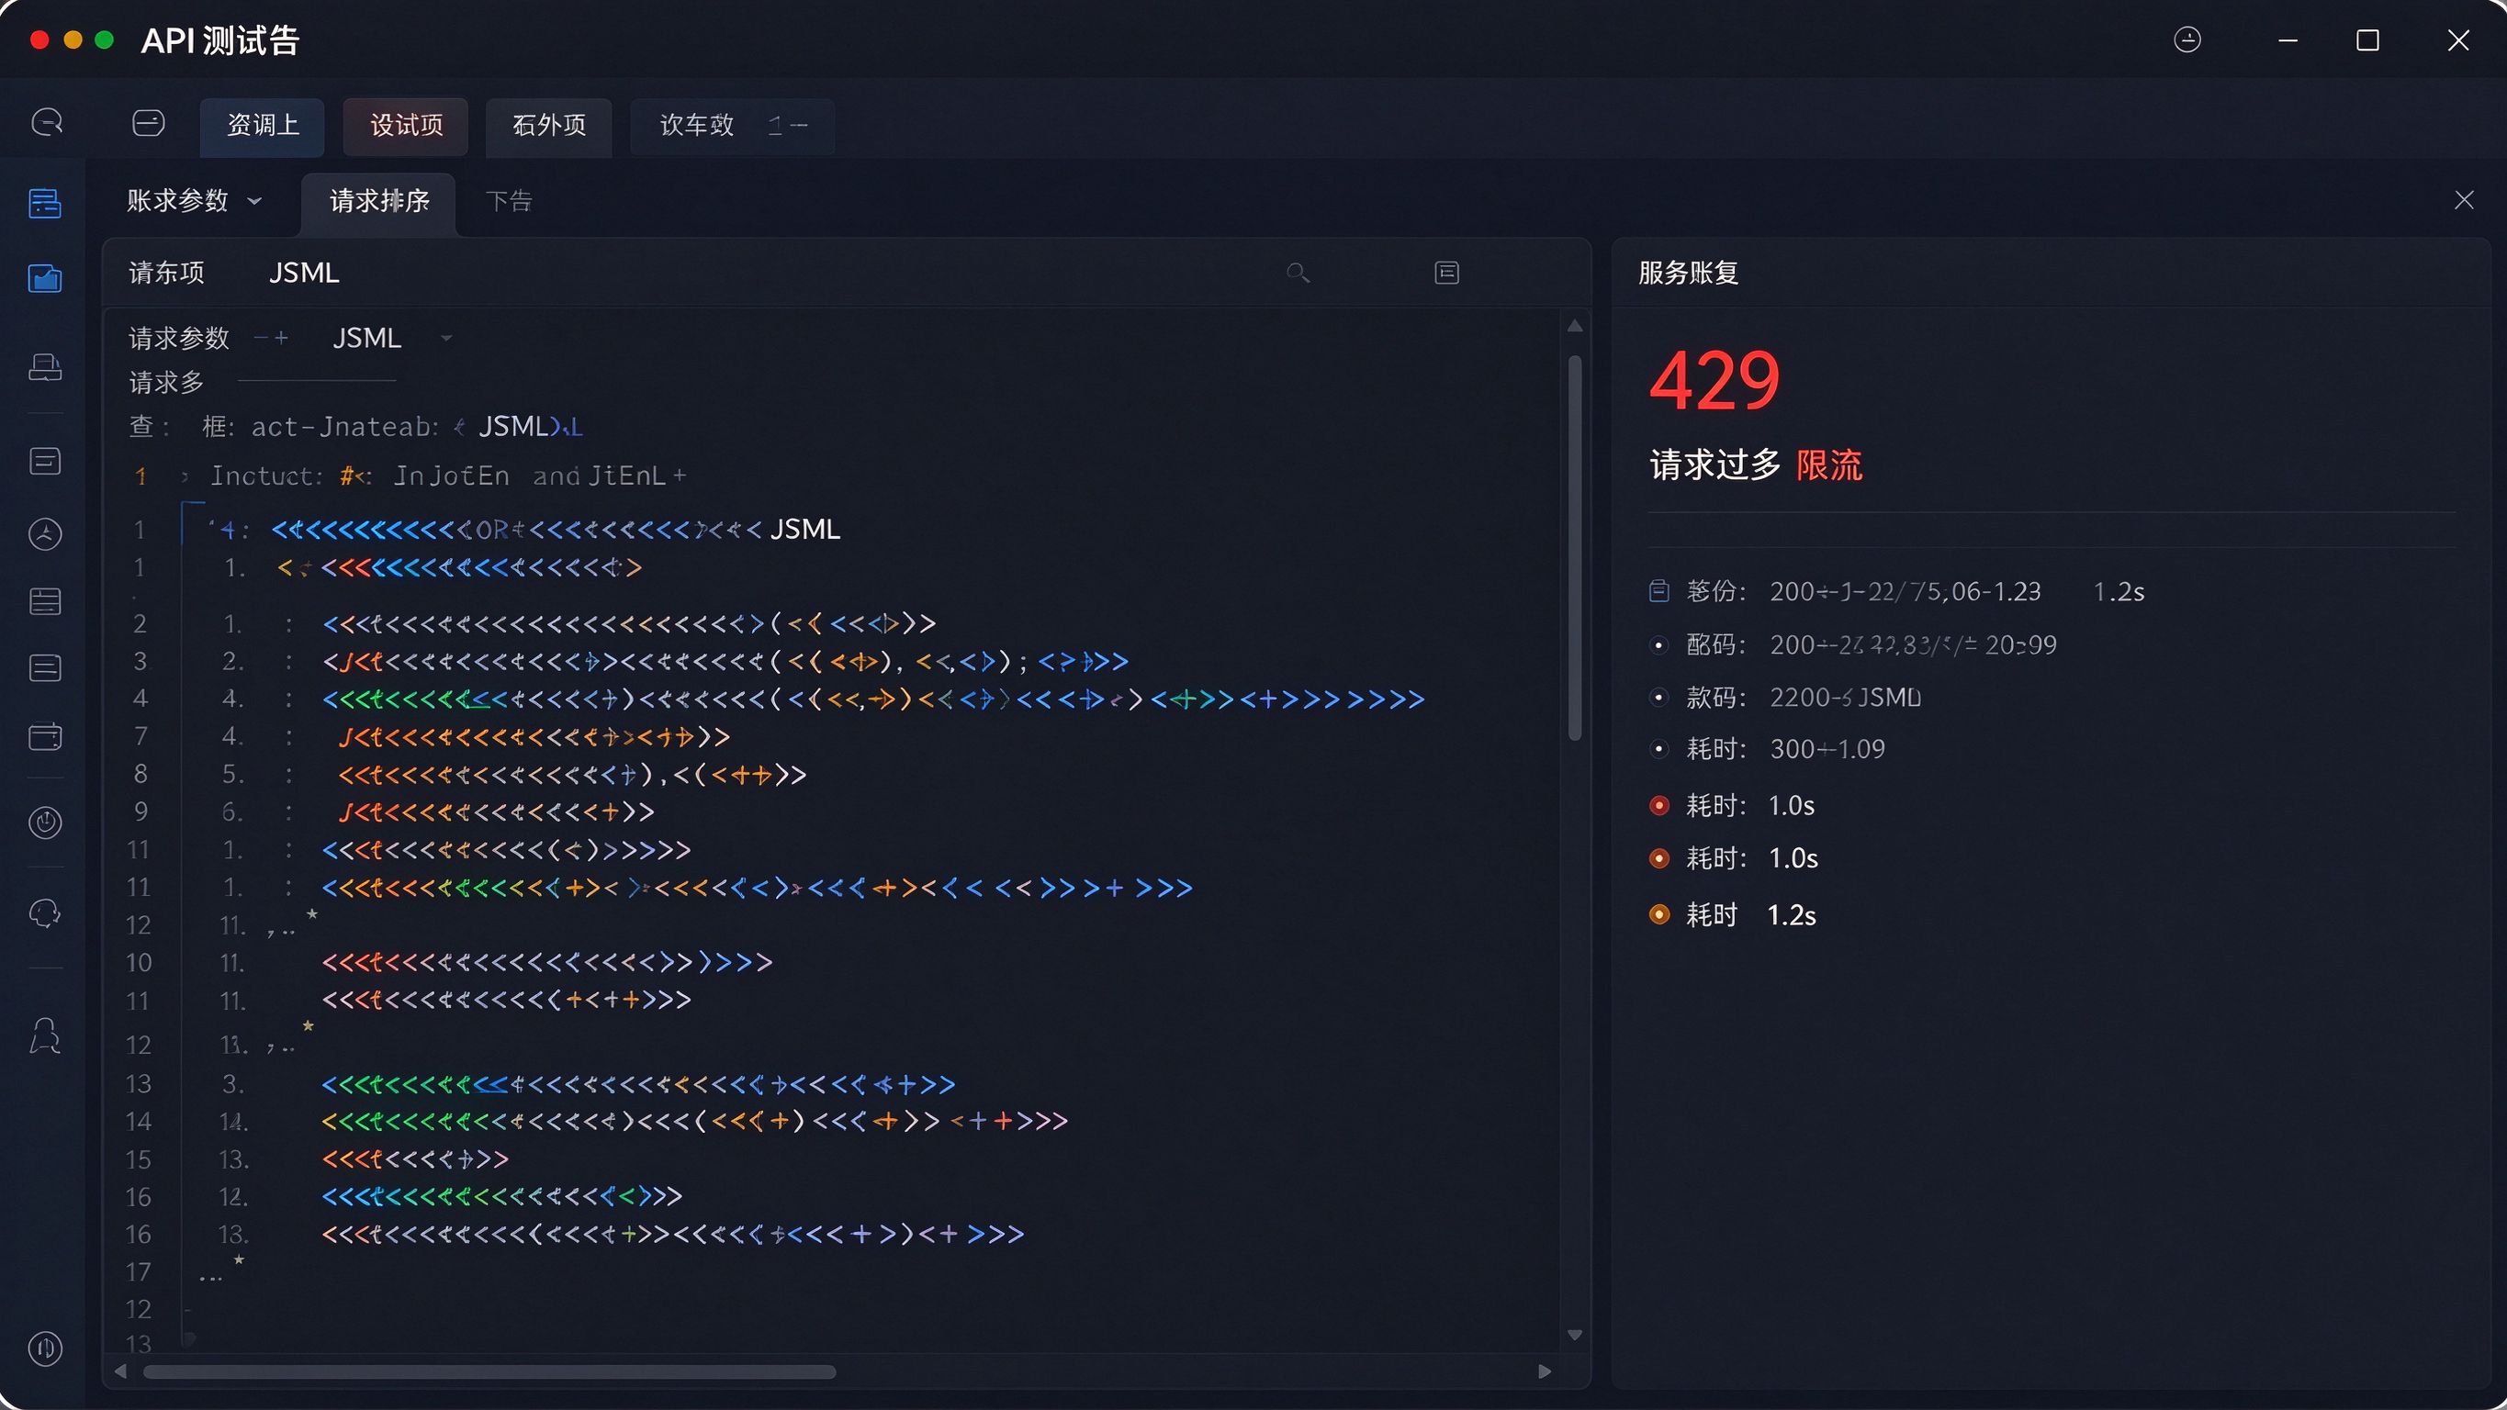Click the bottom circular pause icon in sidebar
The width and height of the screenshot is (2507, 1410).
tap(45, 1348)
